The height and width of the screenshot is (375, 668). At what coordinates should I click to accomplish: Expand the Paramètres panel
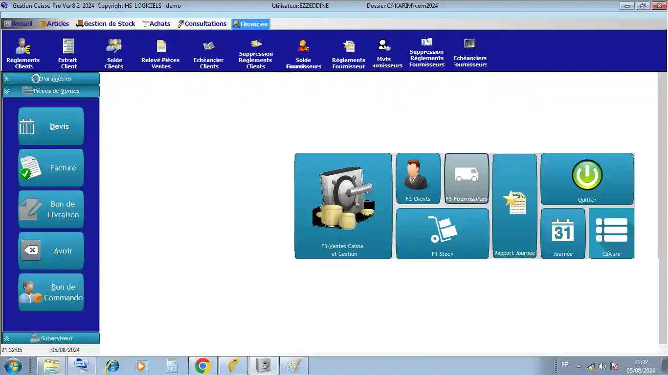[x=51, y=79]
